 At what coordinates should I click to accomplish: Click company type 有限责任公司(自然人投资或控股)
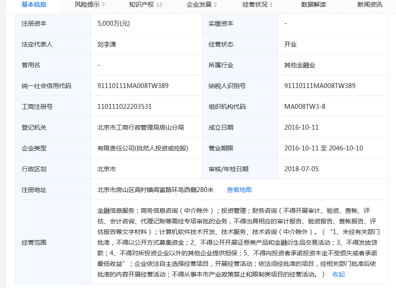point(142,148)
